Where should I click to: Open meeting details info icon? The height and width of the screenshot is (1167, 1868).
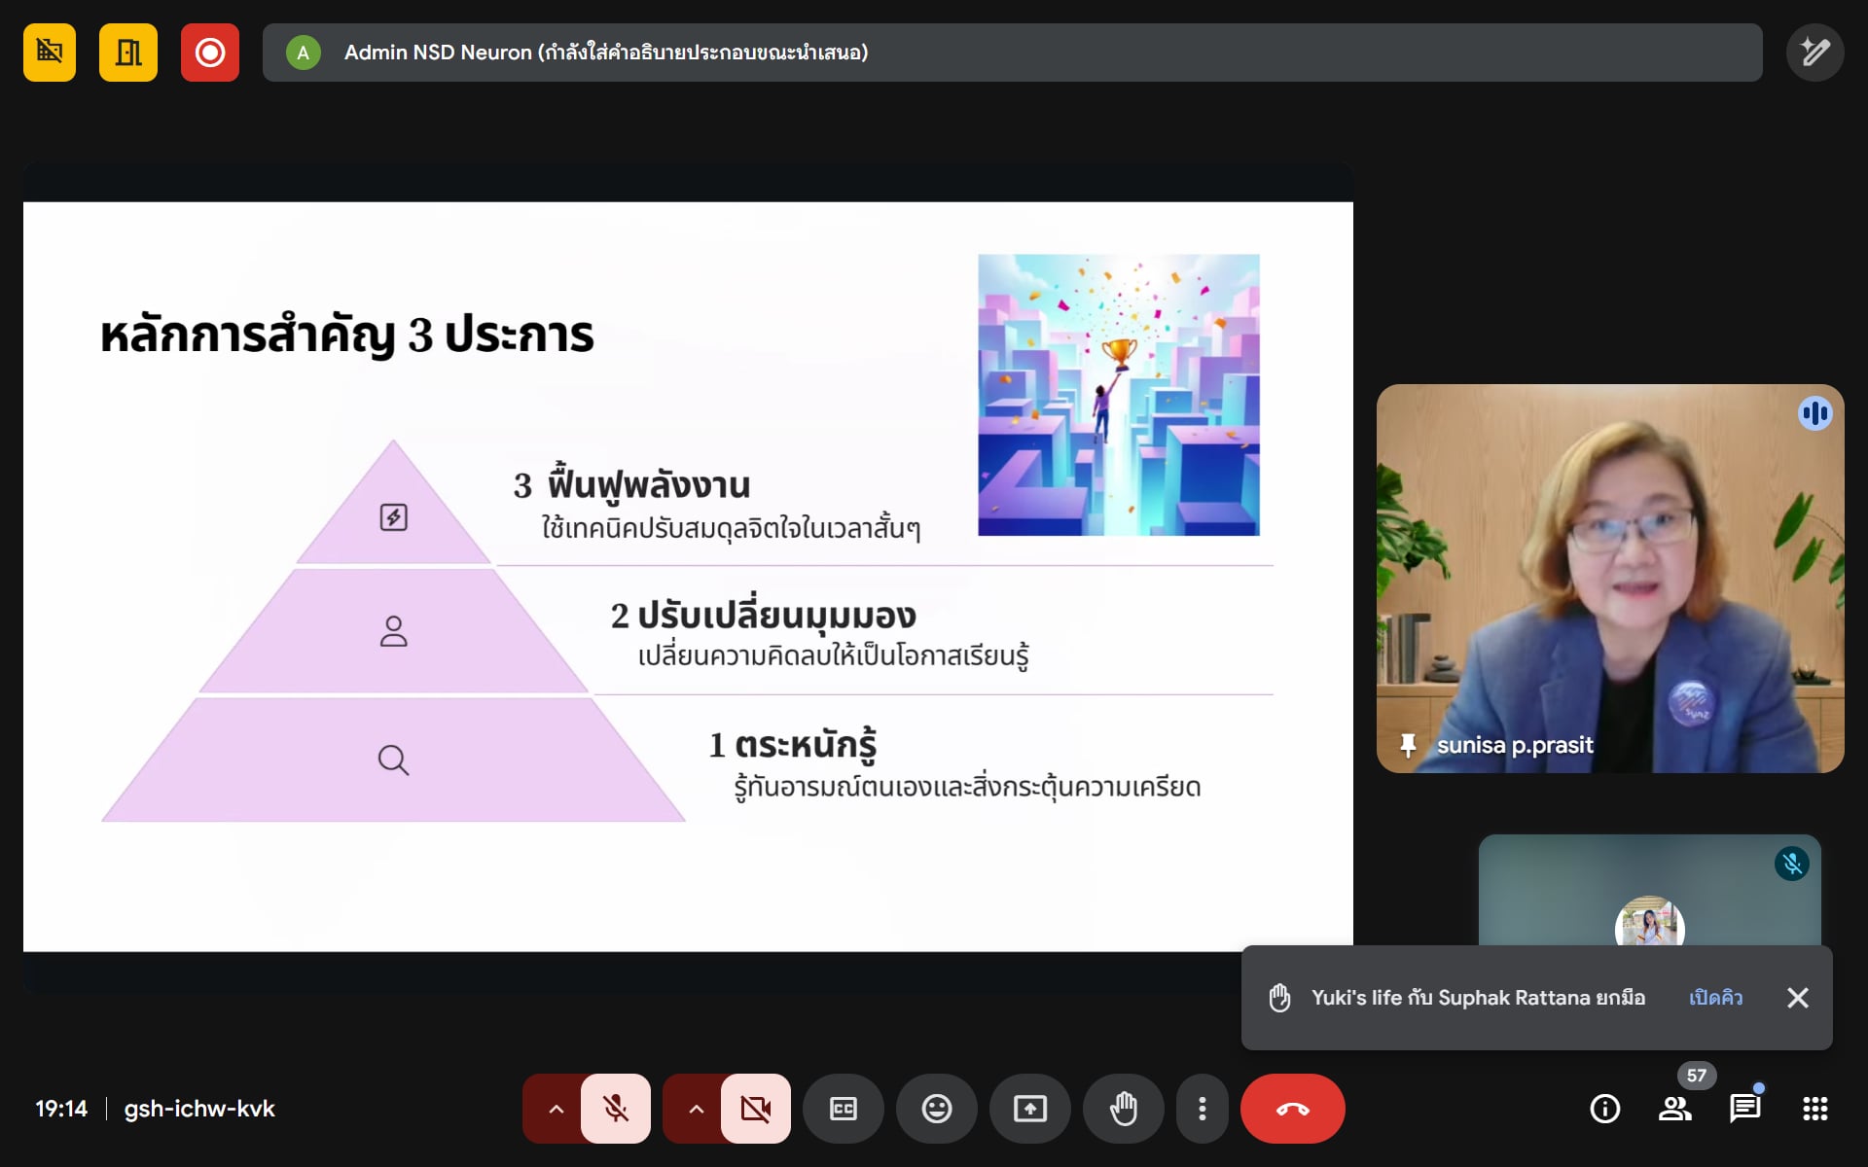tap(1605, 1109)
